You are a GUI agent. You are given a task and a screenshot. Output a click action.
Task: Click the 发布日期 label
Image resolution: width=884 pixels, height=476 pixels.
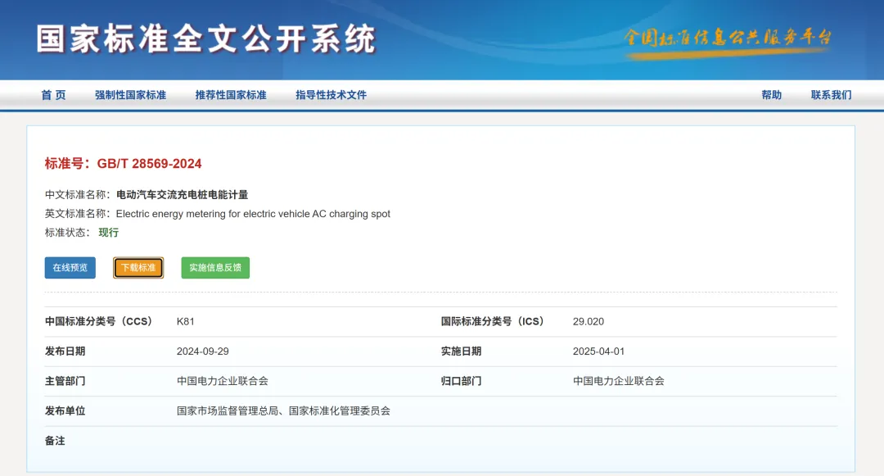[x=65, y=351]
